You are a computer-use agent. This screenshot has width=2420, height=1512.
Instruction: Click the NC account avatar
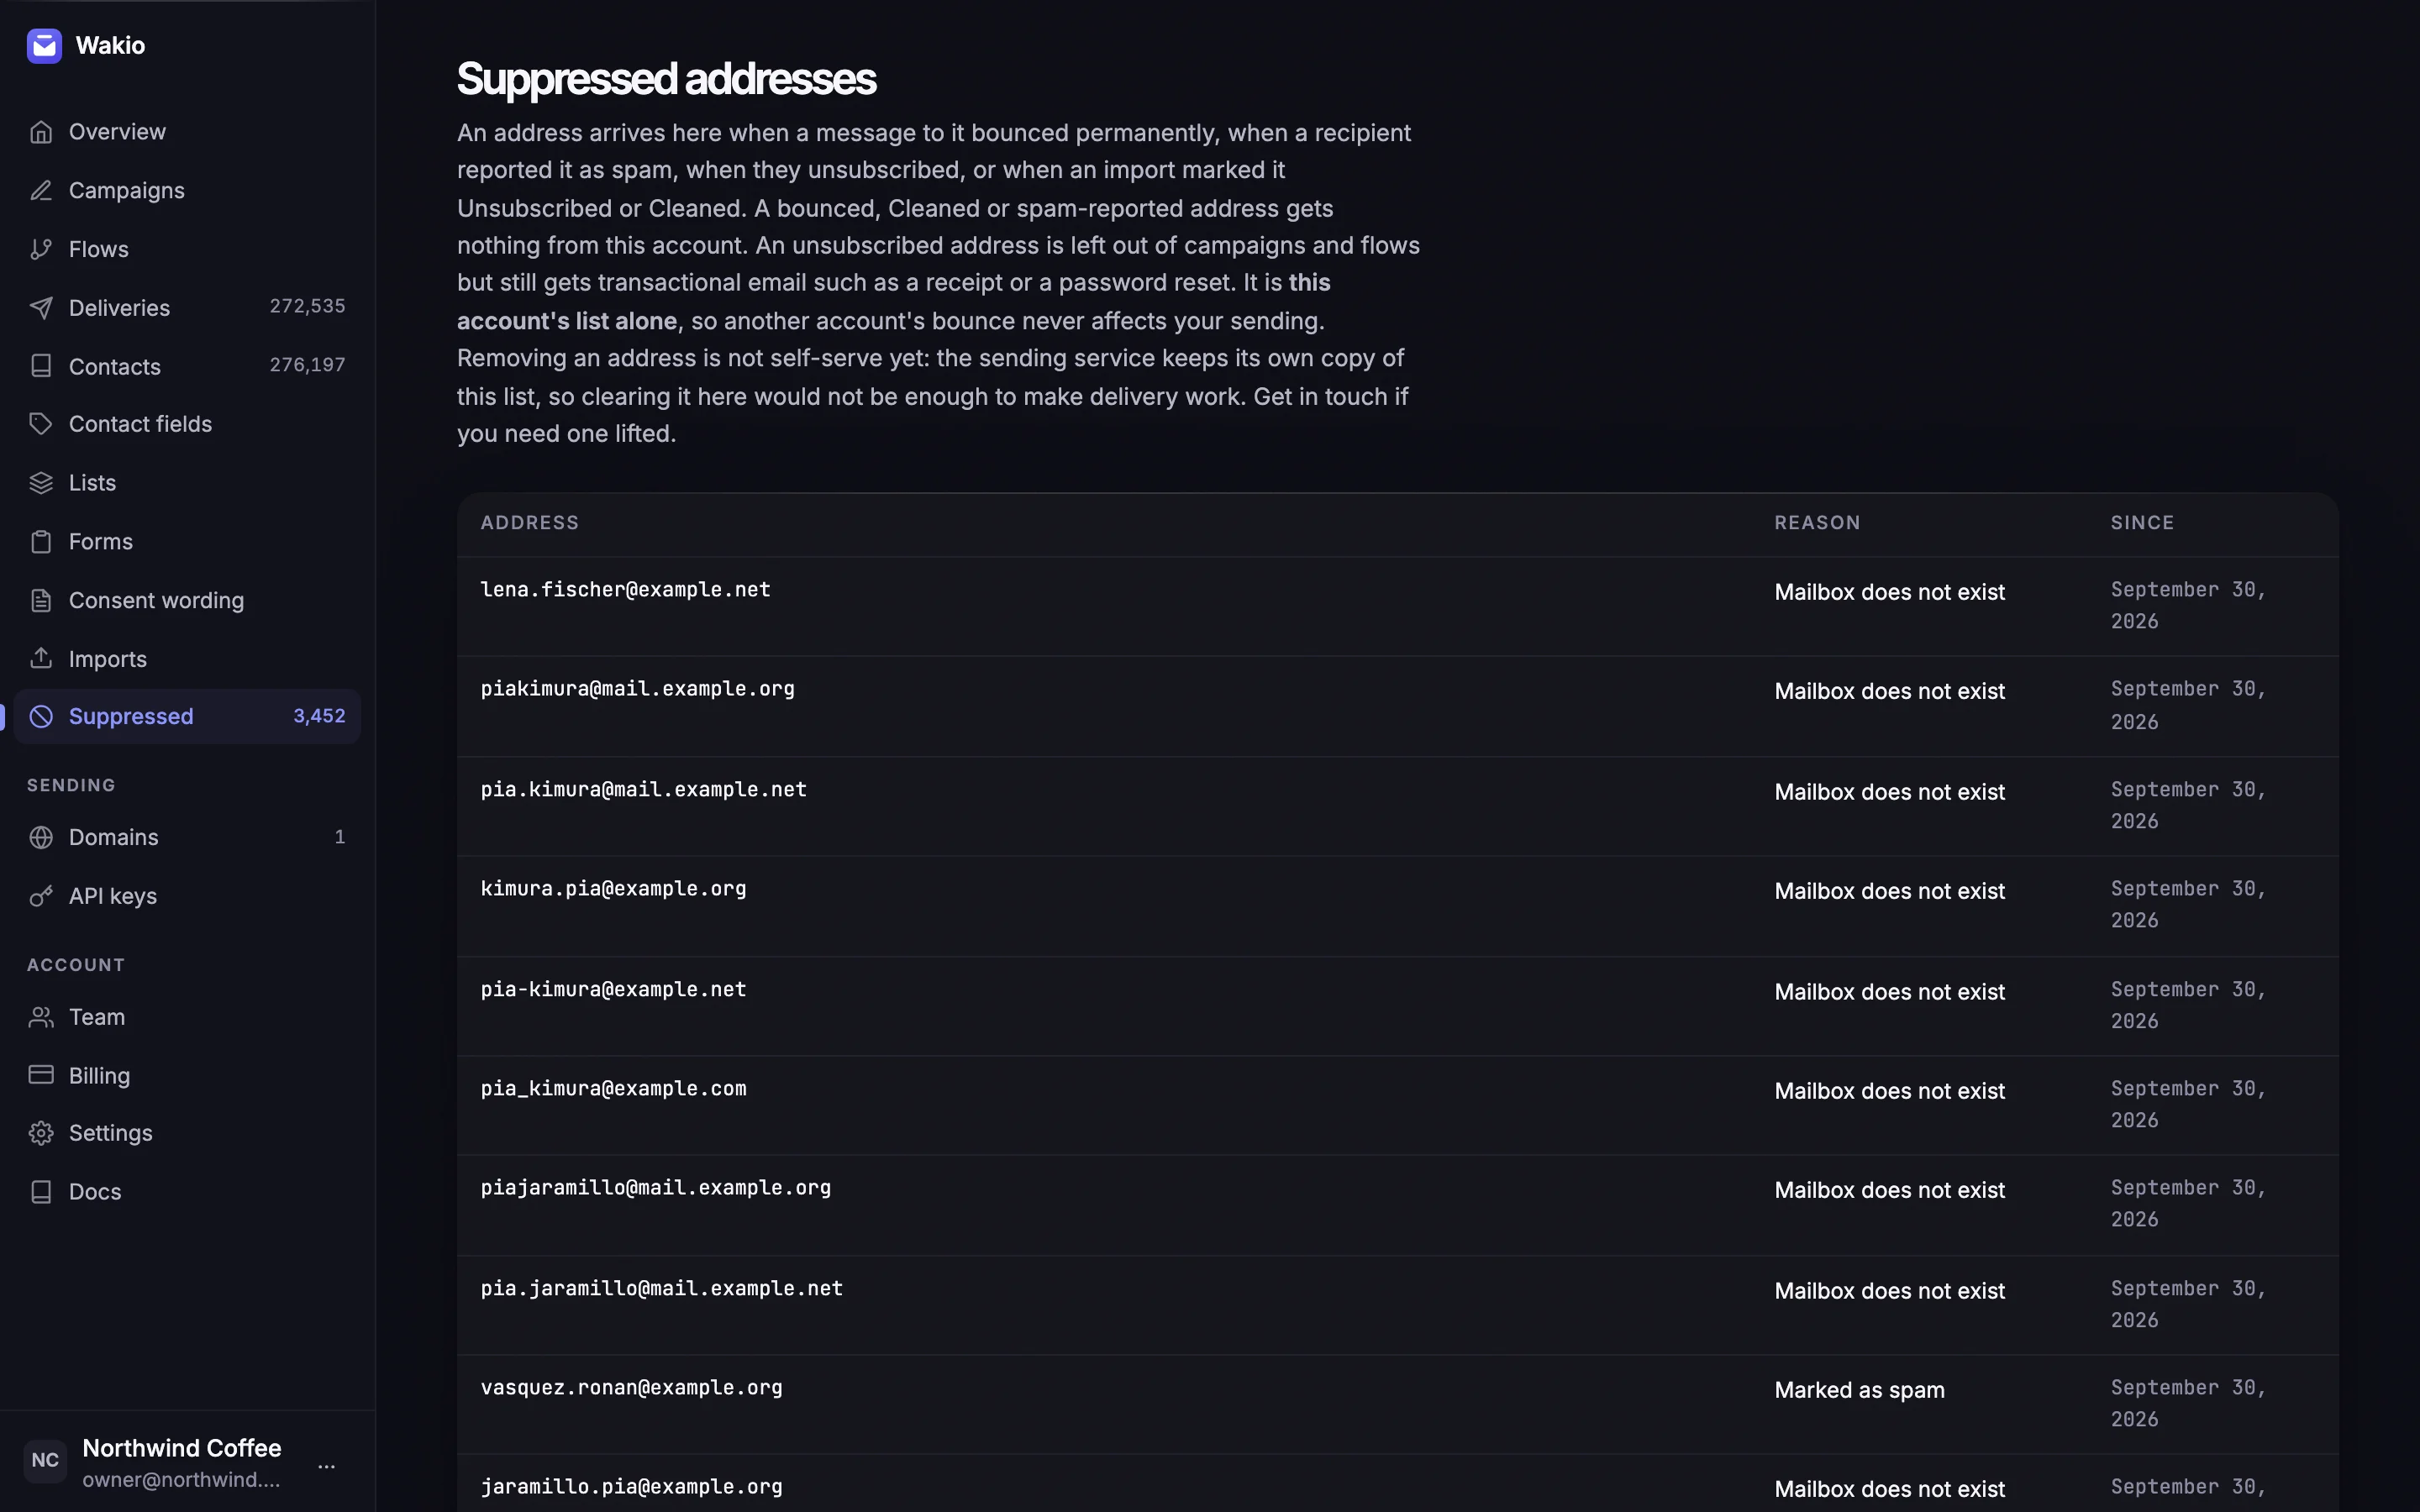click(45, 1461)
